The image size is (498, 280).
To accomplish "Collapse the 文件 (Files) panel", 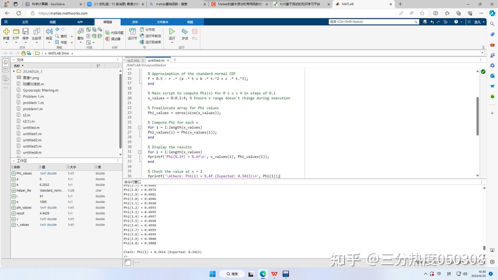I will point(13,60).
